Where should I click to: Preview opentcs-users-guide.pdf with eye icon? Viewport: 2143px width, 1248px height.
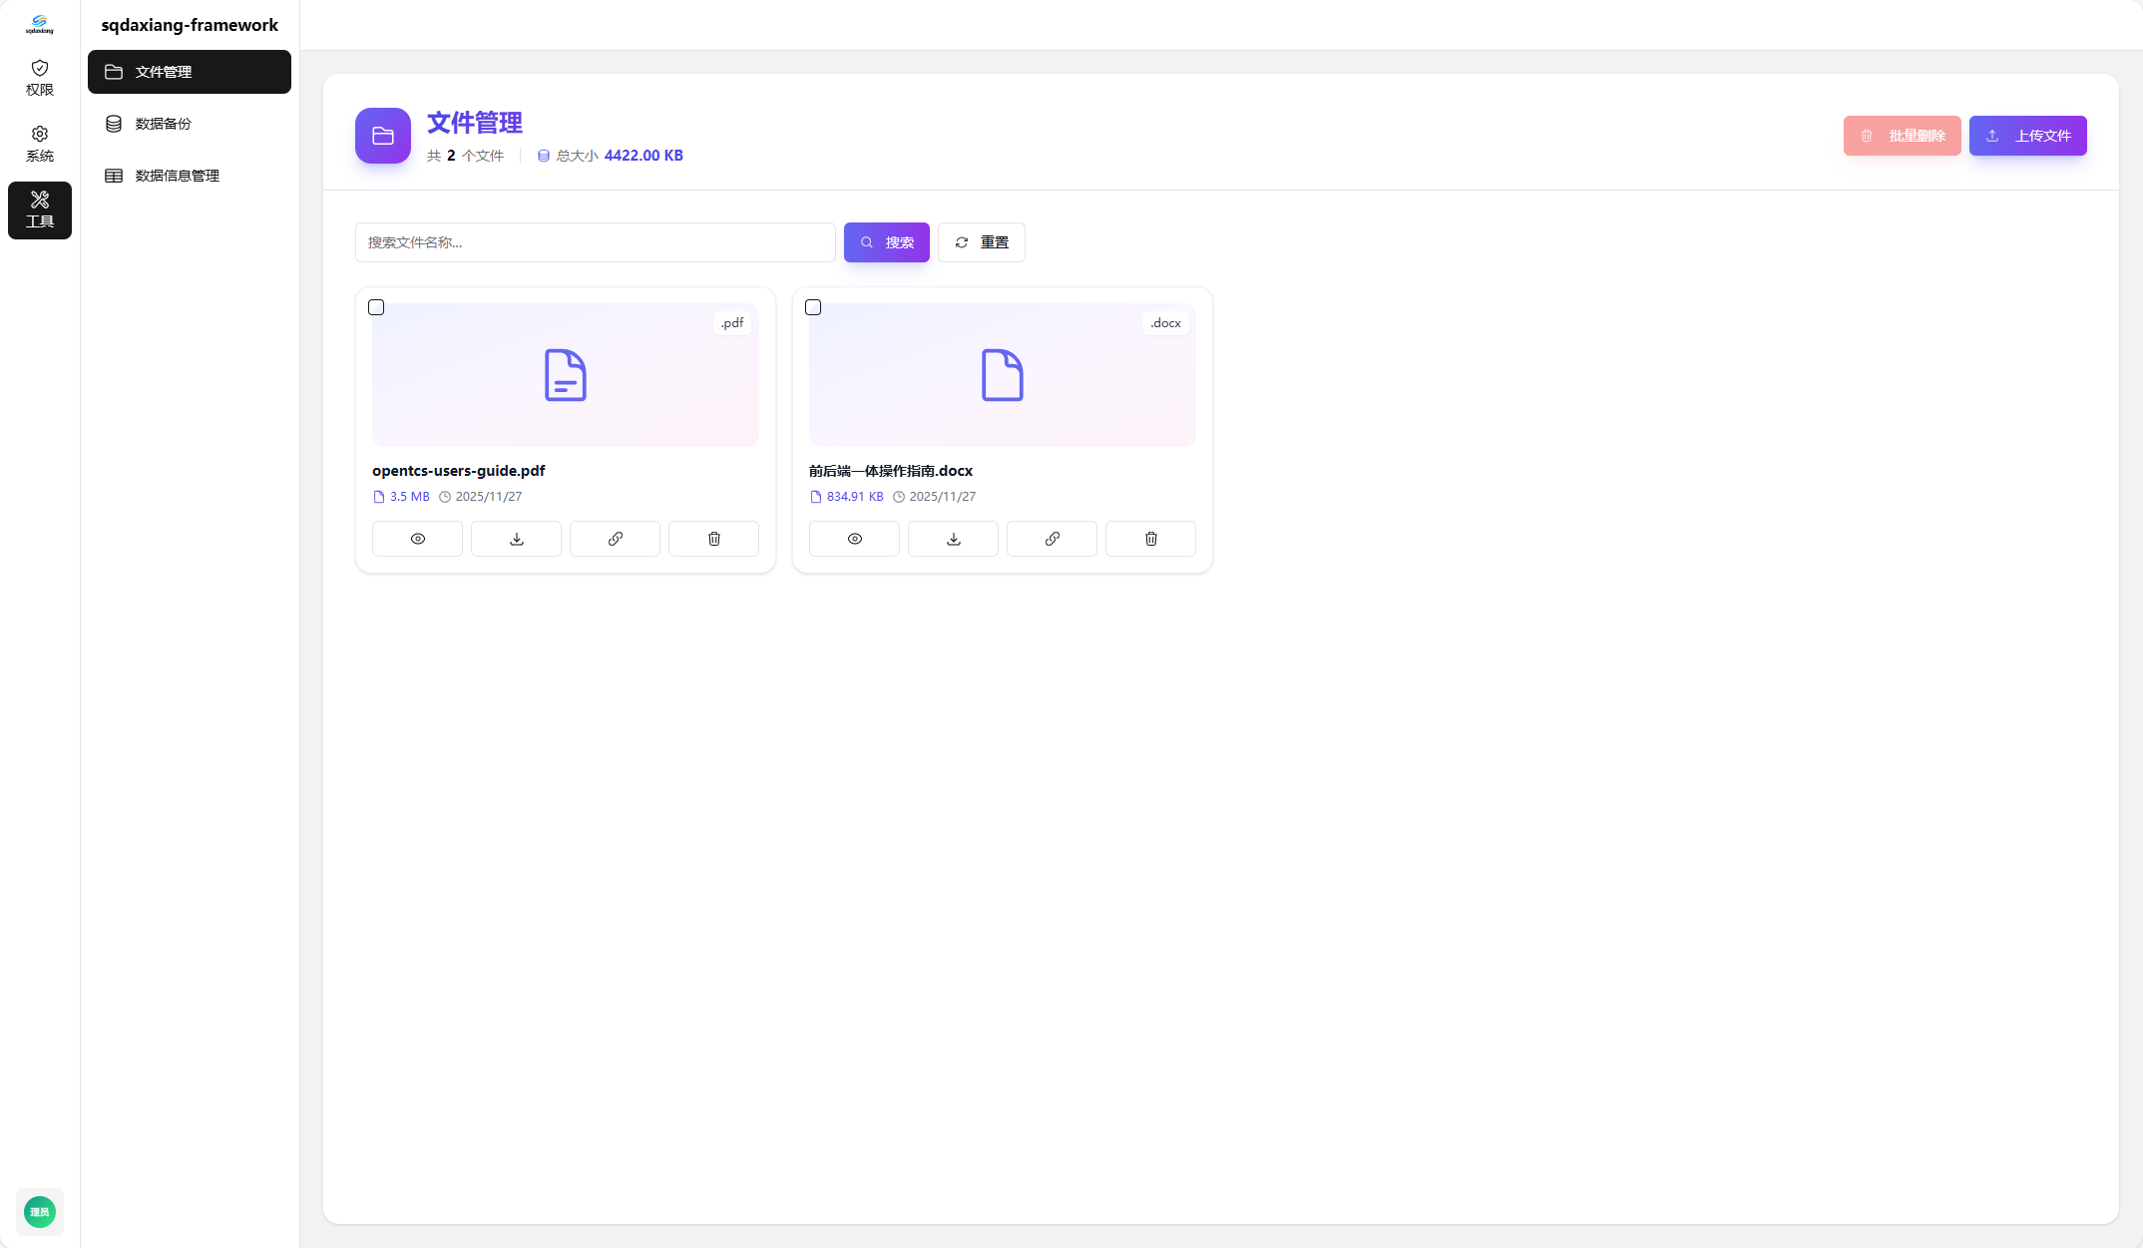point(417,539)
